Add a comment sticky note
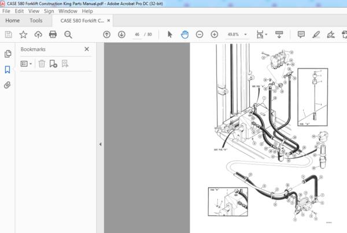 [x=301, y=35]
